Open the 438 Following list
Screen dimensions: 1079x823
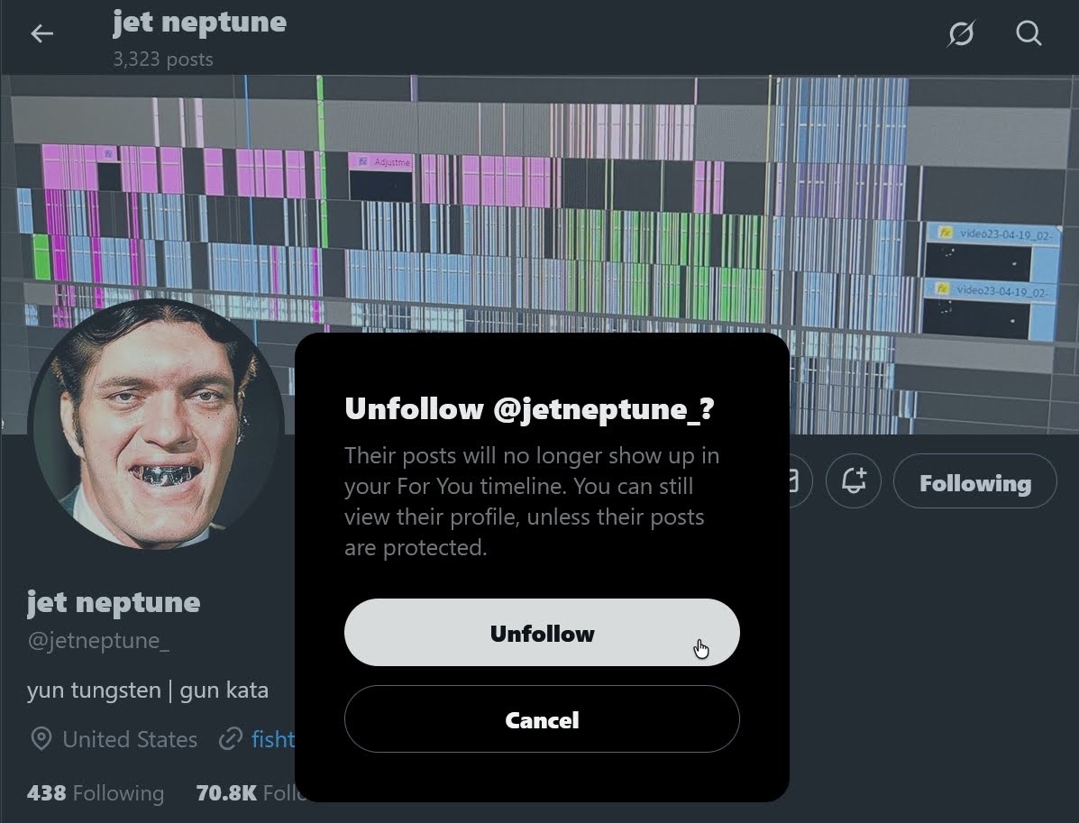pos(96,792)
